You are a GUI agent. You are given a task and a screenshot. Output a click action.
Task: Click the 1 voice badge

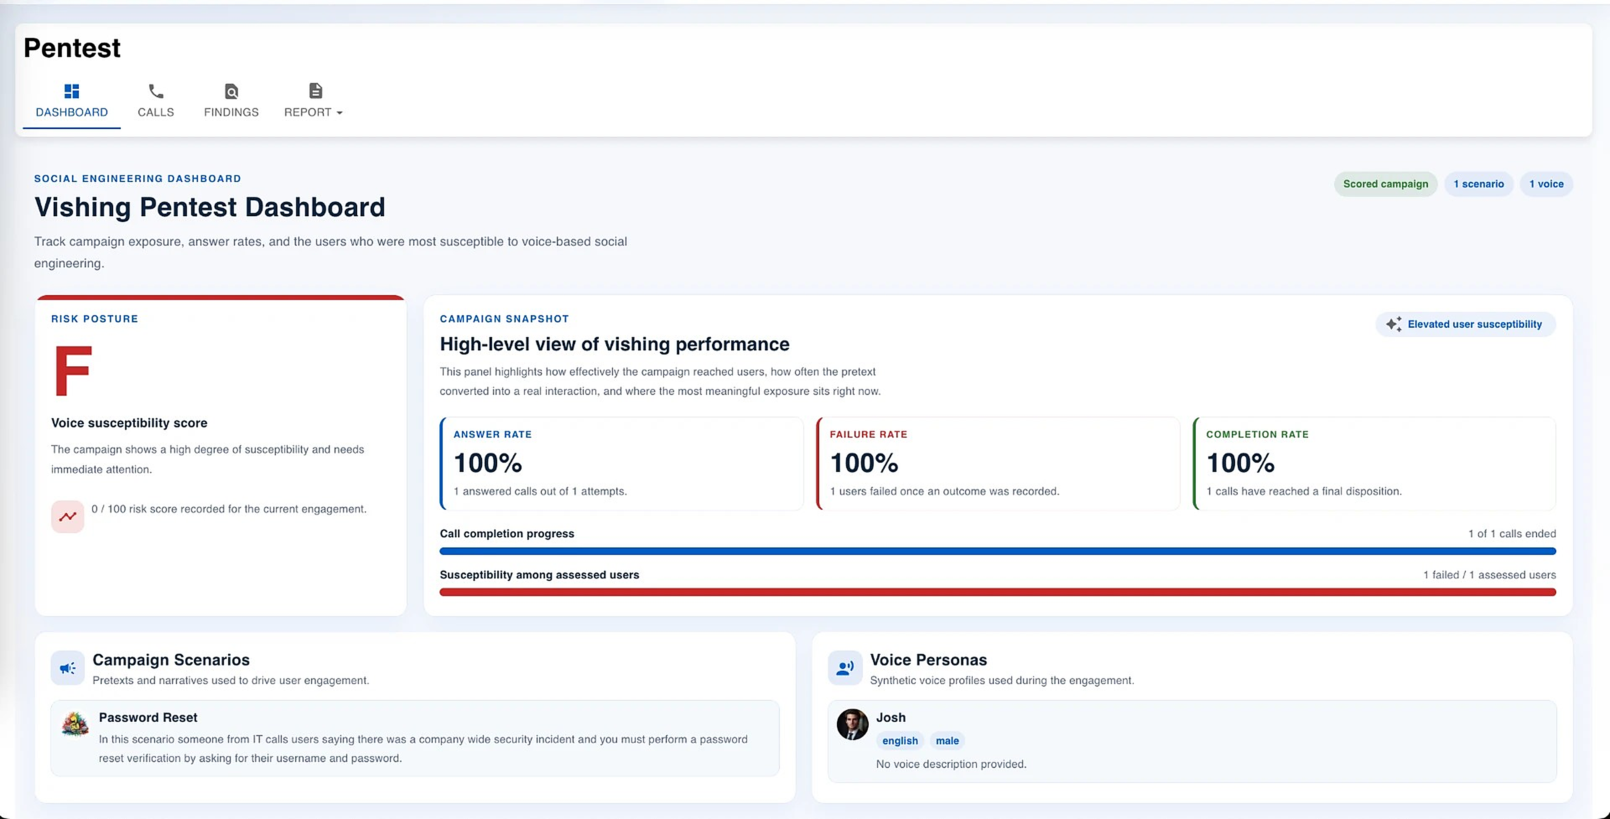pyautogui.click(x=1546, y=184)
